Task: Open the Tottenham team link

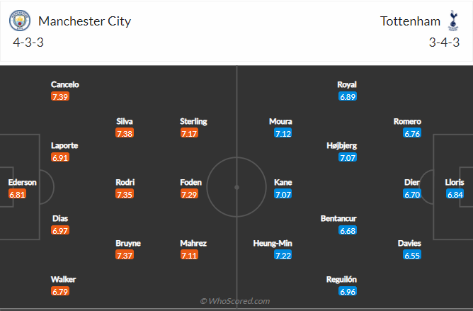Action: [409, 21]
